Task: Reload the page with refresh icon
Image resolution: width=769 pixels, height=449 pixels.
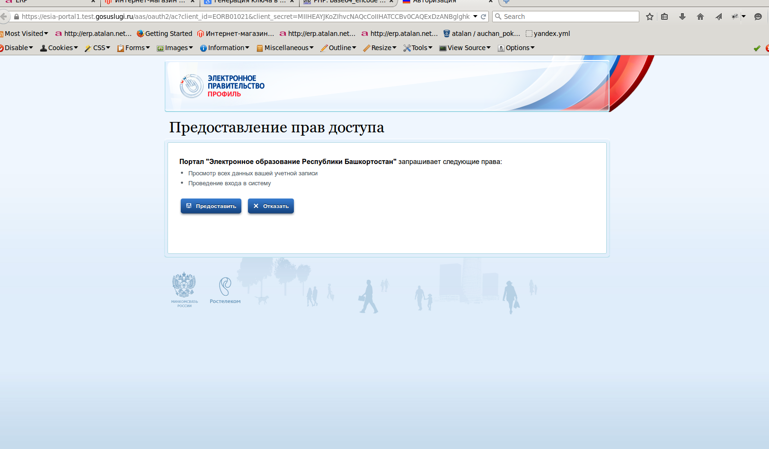Action: click(x=484, y=17)
